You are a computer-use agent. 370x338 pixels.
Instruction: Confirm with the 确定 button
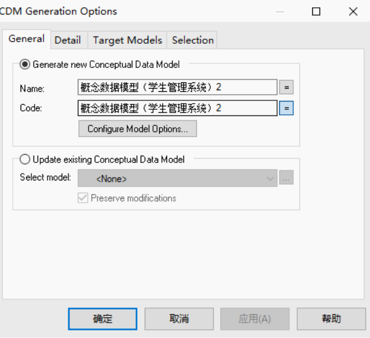click(103, 319)
